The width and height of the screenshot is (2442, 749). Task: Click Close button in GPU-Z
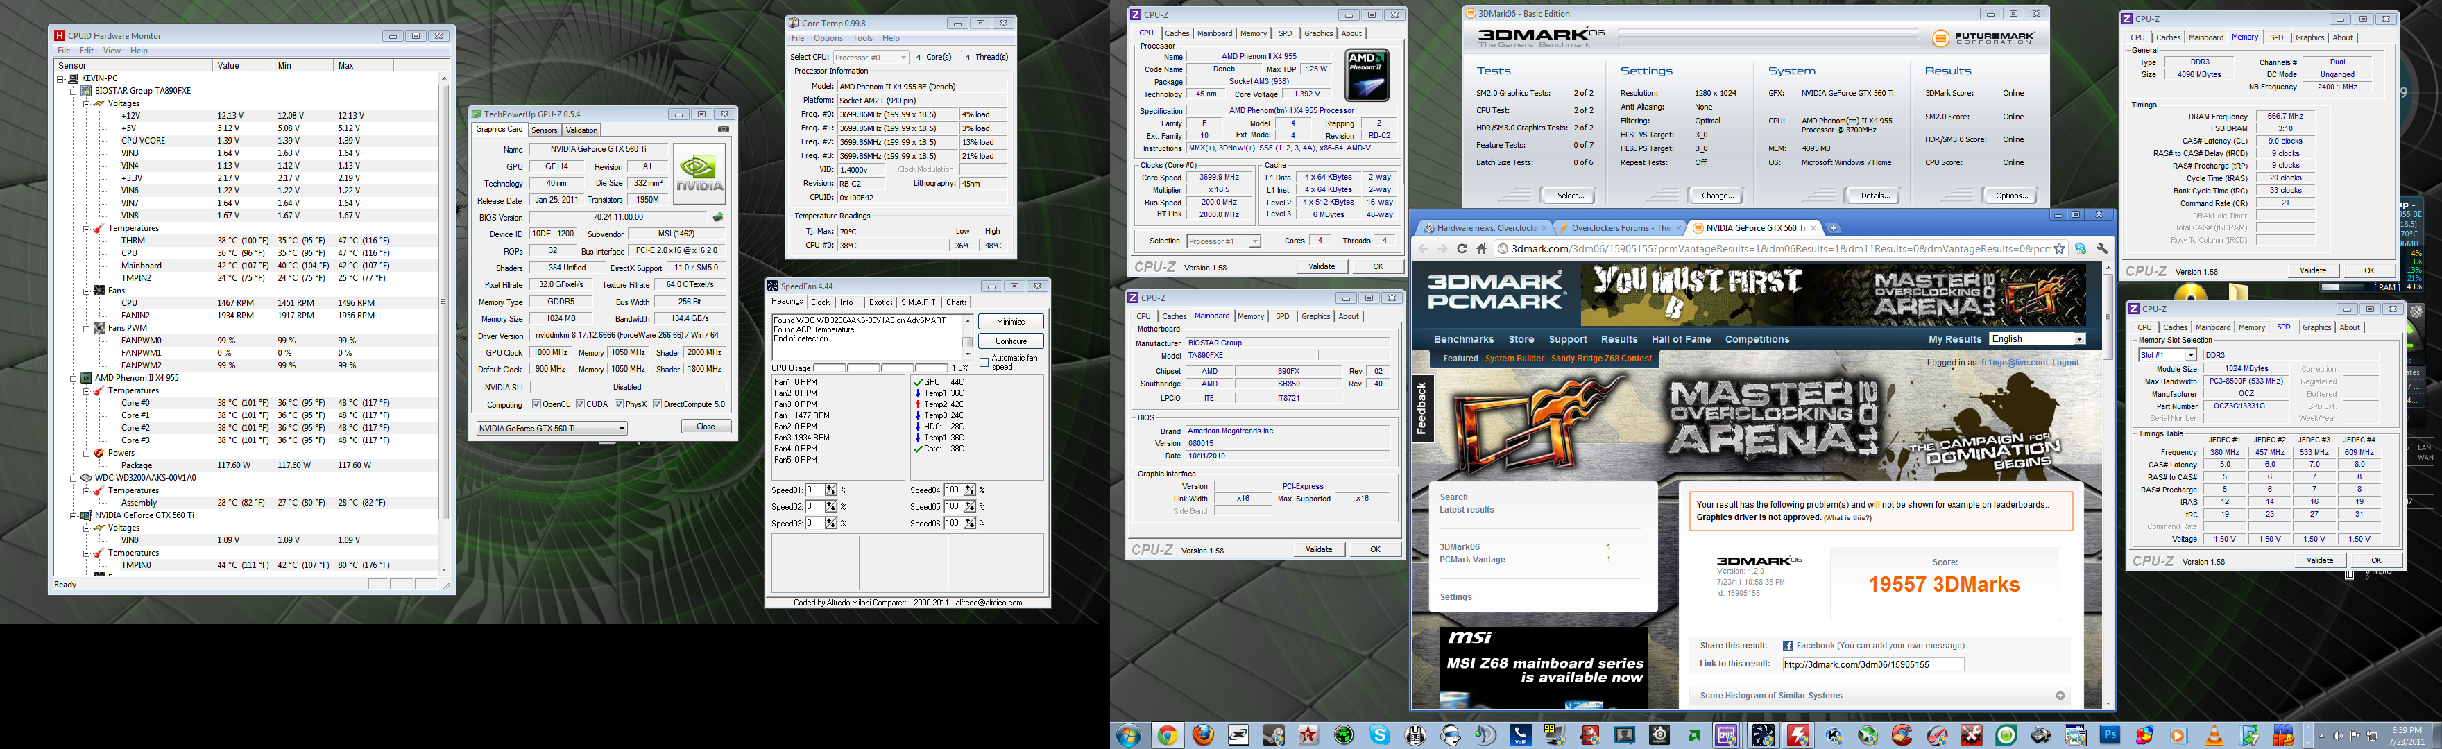coord(706,427)
